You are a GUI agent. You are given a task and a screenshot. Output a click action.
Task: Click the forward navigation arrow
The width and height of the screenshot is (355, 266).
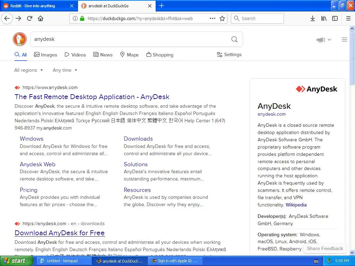[18, 19]
